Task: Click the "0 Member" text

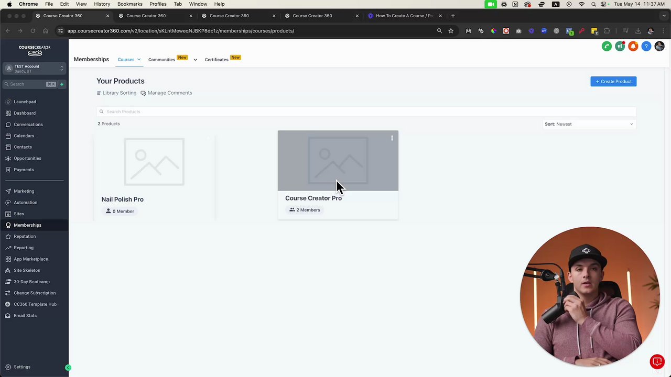Action: 123,212
